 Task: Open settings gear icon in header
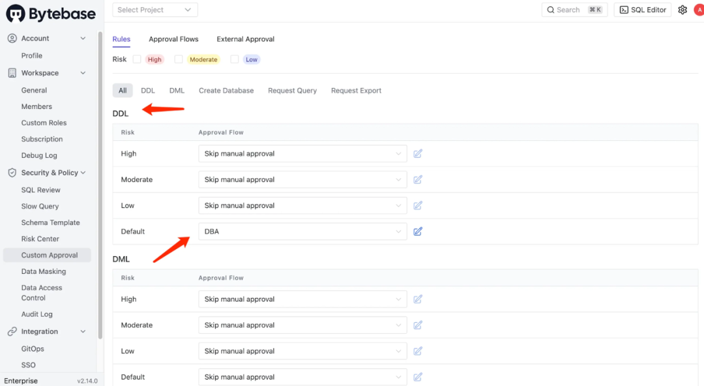(682, 10)
